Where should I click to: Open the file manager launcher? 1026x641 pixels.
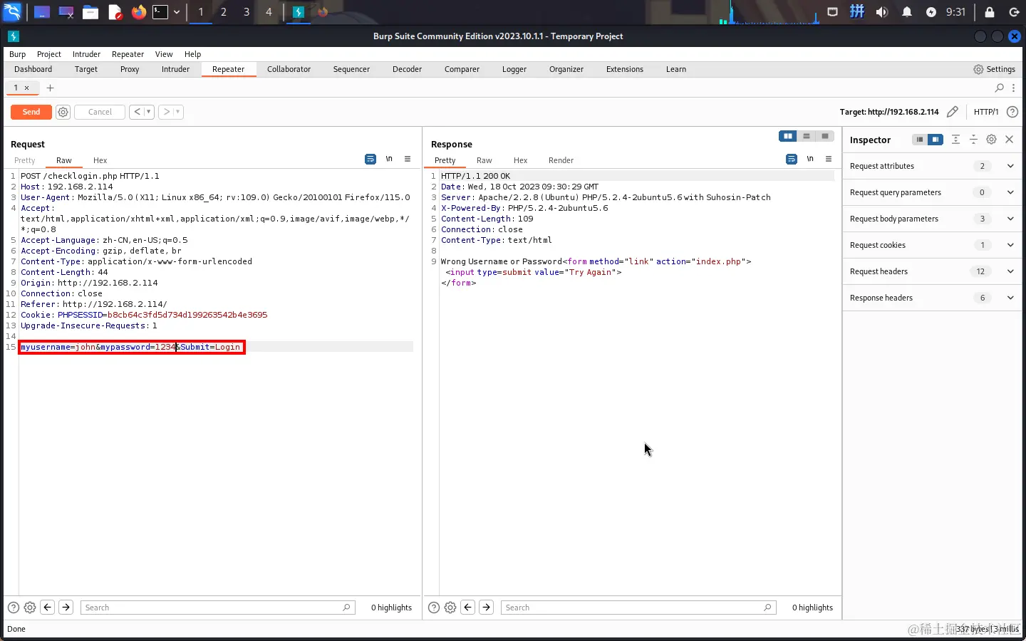[x=90, y=12]
